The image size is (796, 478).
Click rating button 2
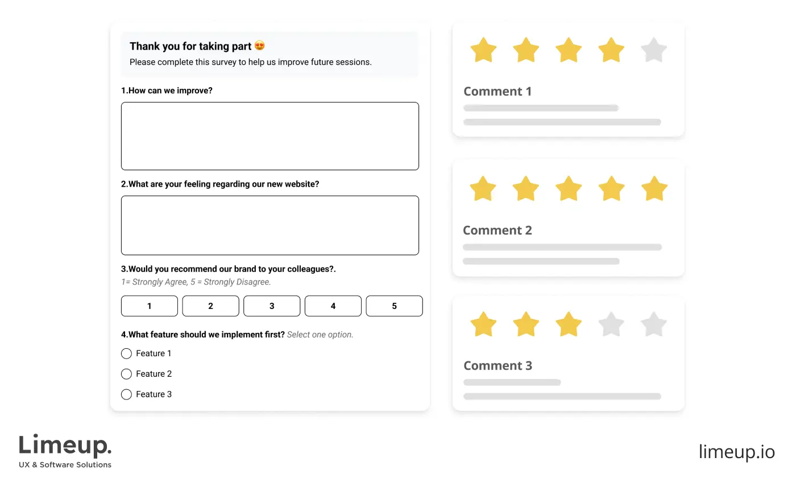[210, 306]
